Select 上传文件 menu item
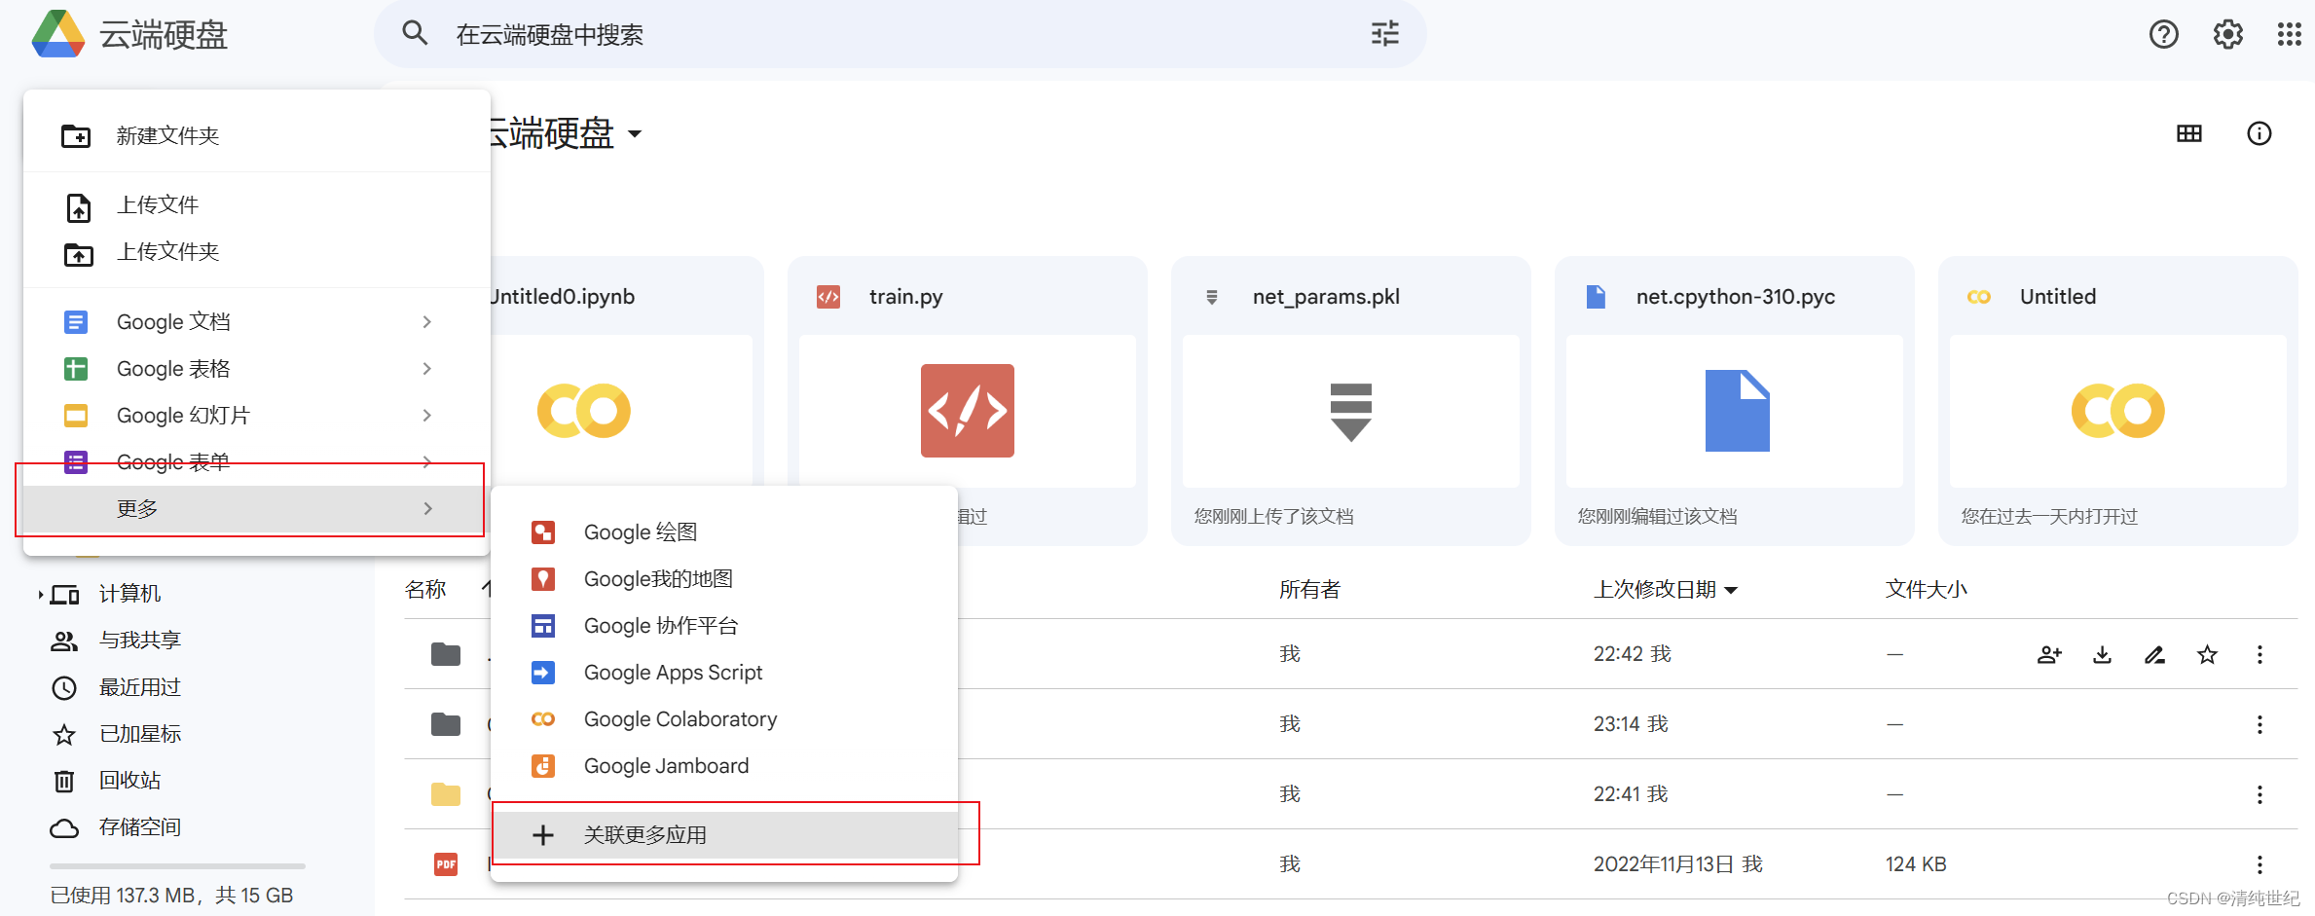This screenshot has height=916, width=2315. (x=257, y=205)
